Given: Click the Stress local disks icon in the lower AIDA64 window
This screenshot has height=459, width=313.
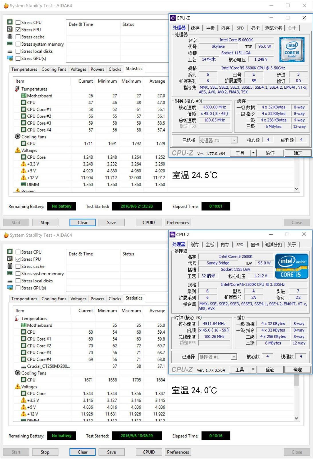Looking at the screenshot, I should tap(10, 281).
